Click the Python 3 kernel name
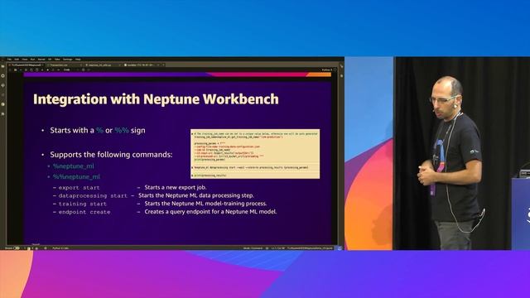Image resolution: width=530 pixels, height=298 pixels. (327, 70)
